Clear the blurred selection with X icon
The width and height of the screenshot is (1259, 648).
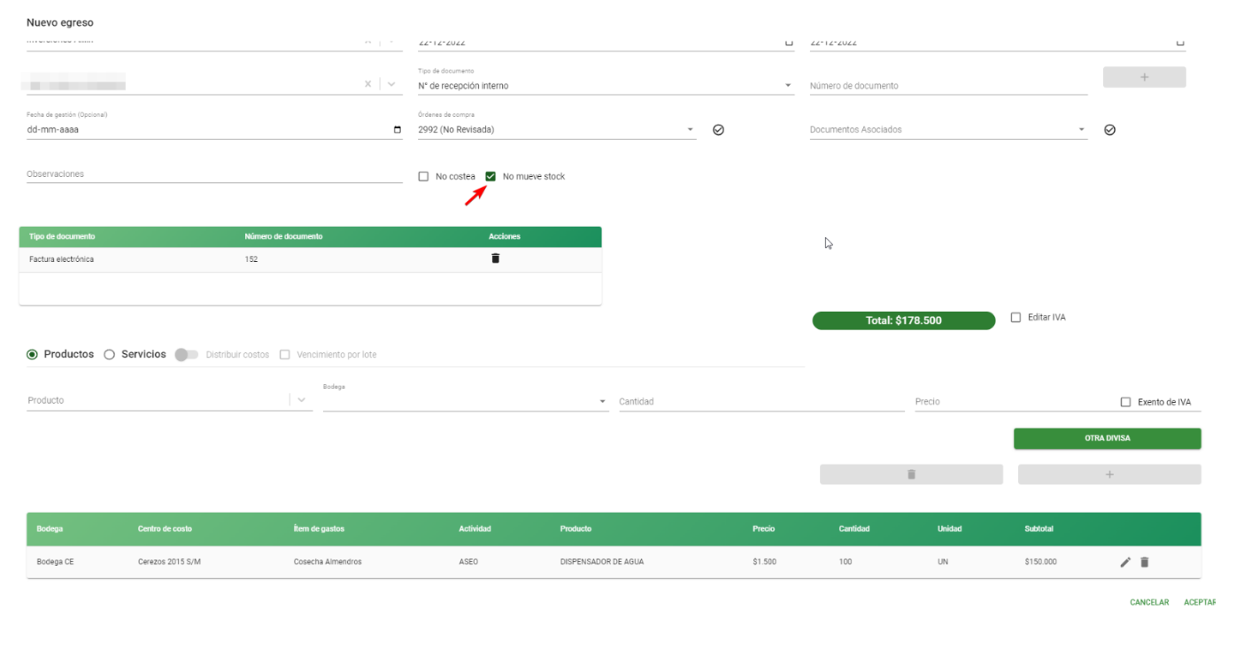click(x=367, y=84)
